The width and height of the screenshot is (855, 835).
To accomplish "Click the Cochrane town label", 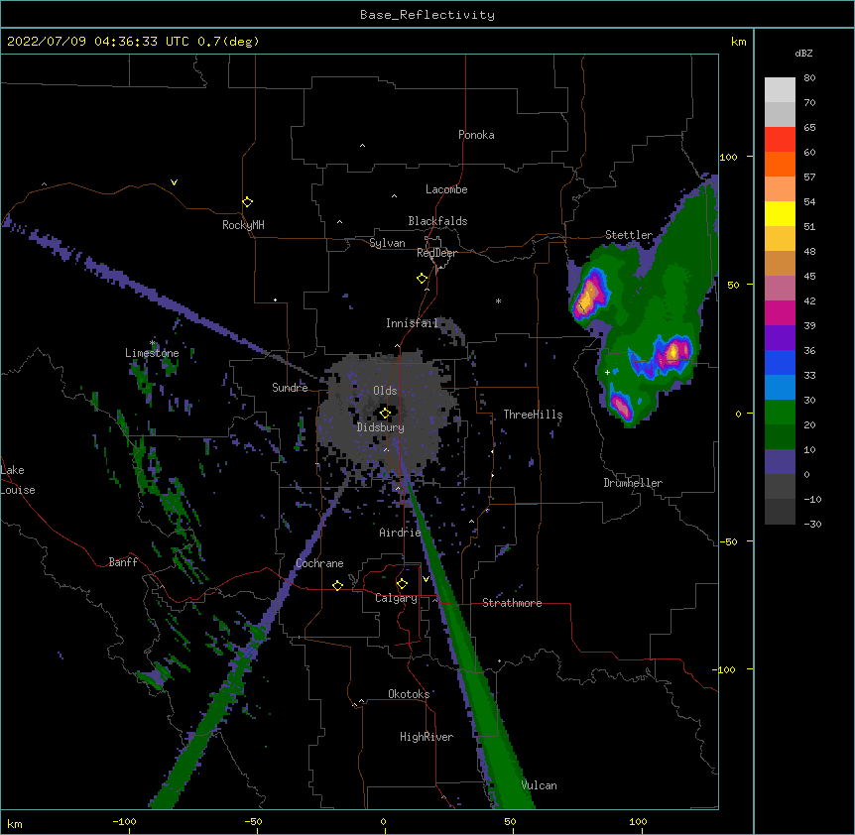I will pyautogui.click(x=319, y=563).
